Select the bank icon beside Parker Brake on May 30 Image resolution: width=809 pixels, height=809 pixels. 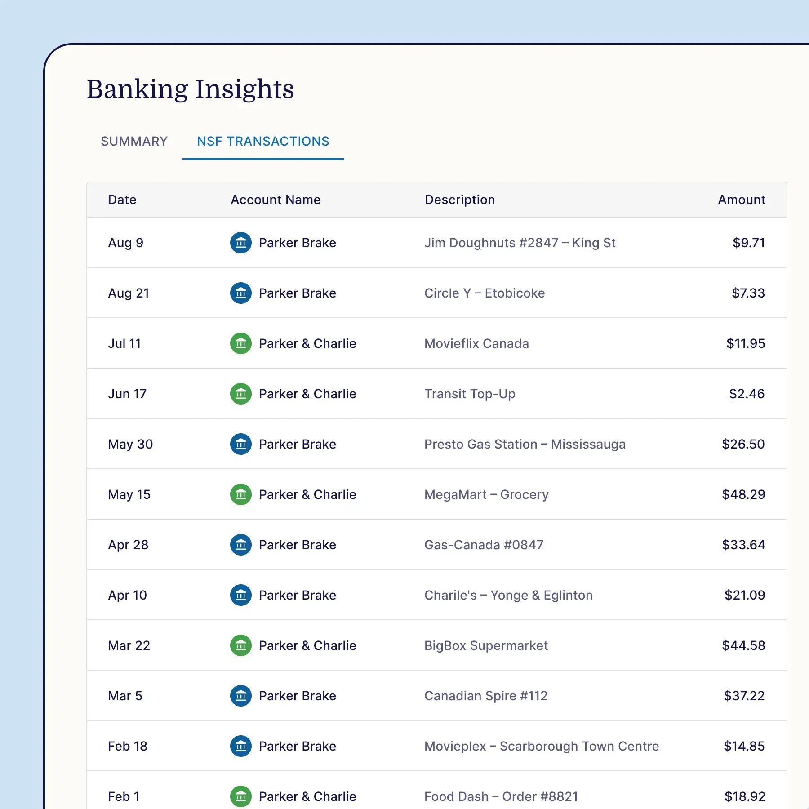coord(241,444)
